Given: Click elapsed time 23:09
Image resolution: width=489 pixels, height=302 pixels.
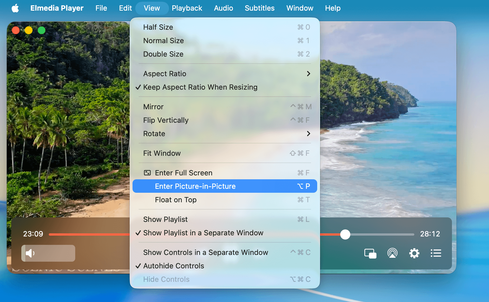Looking at the screenshot, I should (33, 234).
